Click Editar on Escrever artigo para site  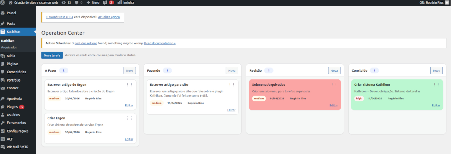tap(231, 110)
